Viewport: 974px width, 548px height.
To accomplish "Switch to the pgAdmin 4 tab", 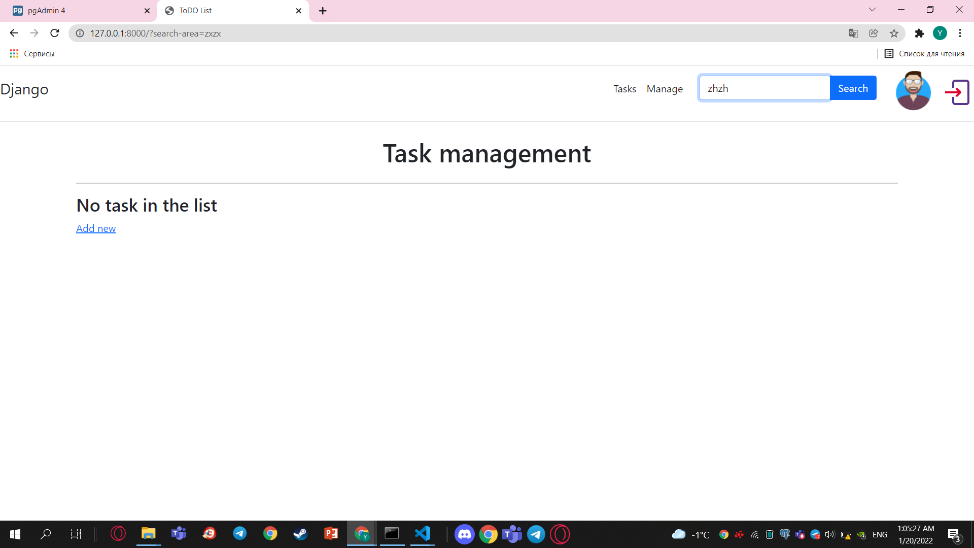I will 76,11.
